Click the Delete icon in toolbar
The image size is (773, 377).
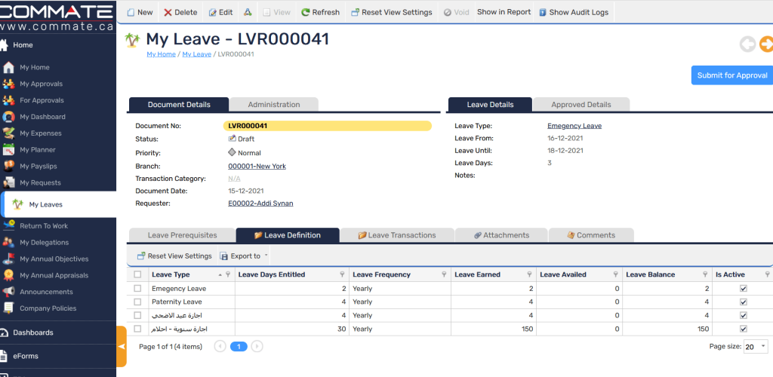coord(168,12)
